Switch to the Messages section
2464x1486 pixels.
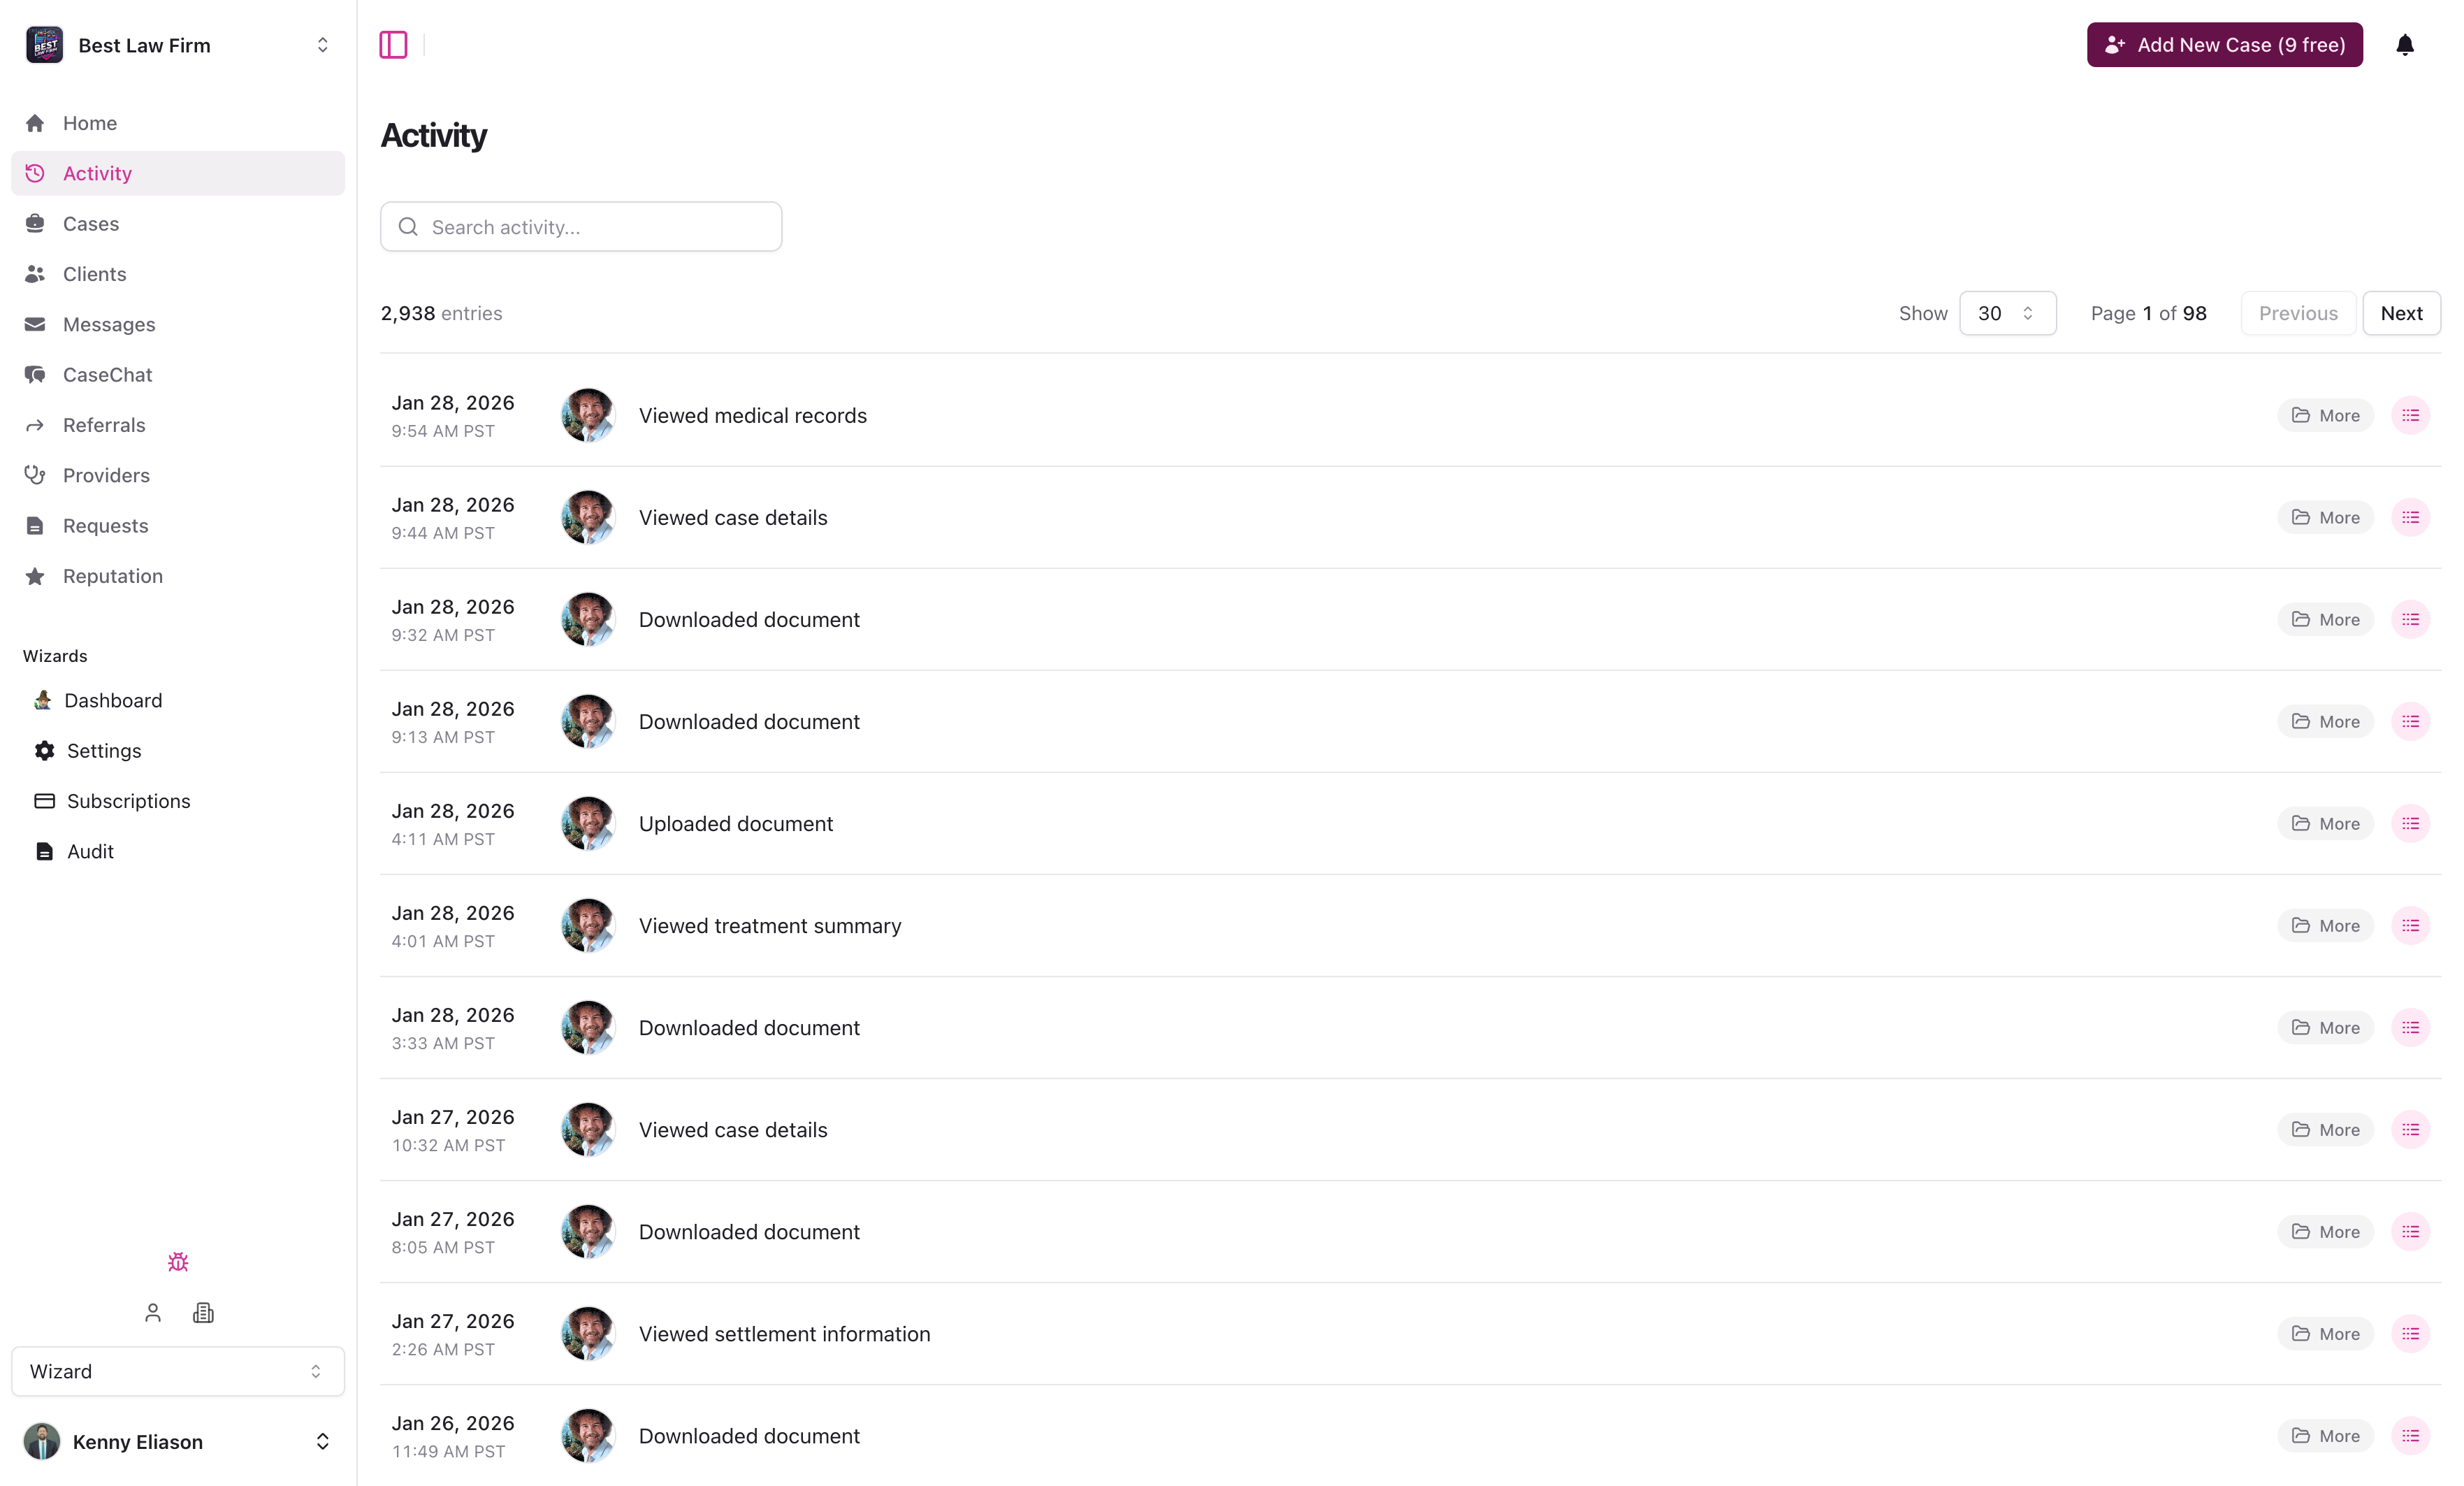click(x=109, y=324)
